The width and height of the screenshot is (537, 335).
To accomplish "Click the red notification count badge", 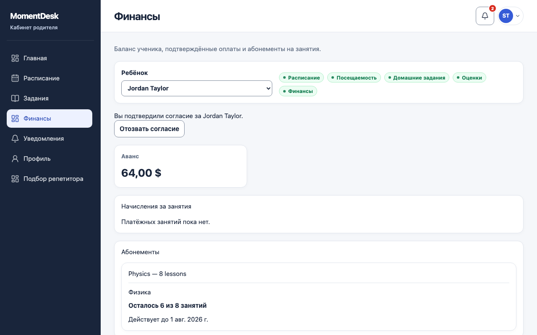I will (x=493, y=8).
